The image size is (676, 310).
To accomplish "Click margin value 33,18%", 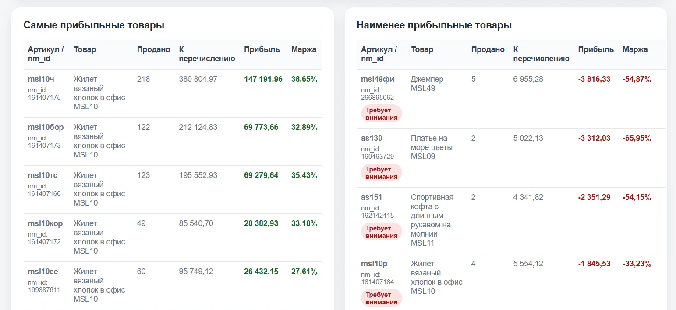I will point(304,223).
